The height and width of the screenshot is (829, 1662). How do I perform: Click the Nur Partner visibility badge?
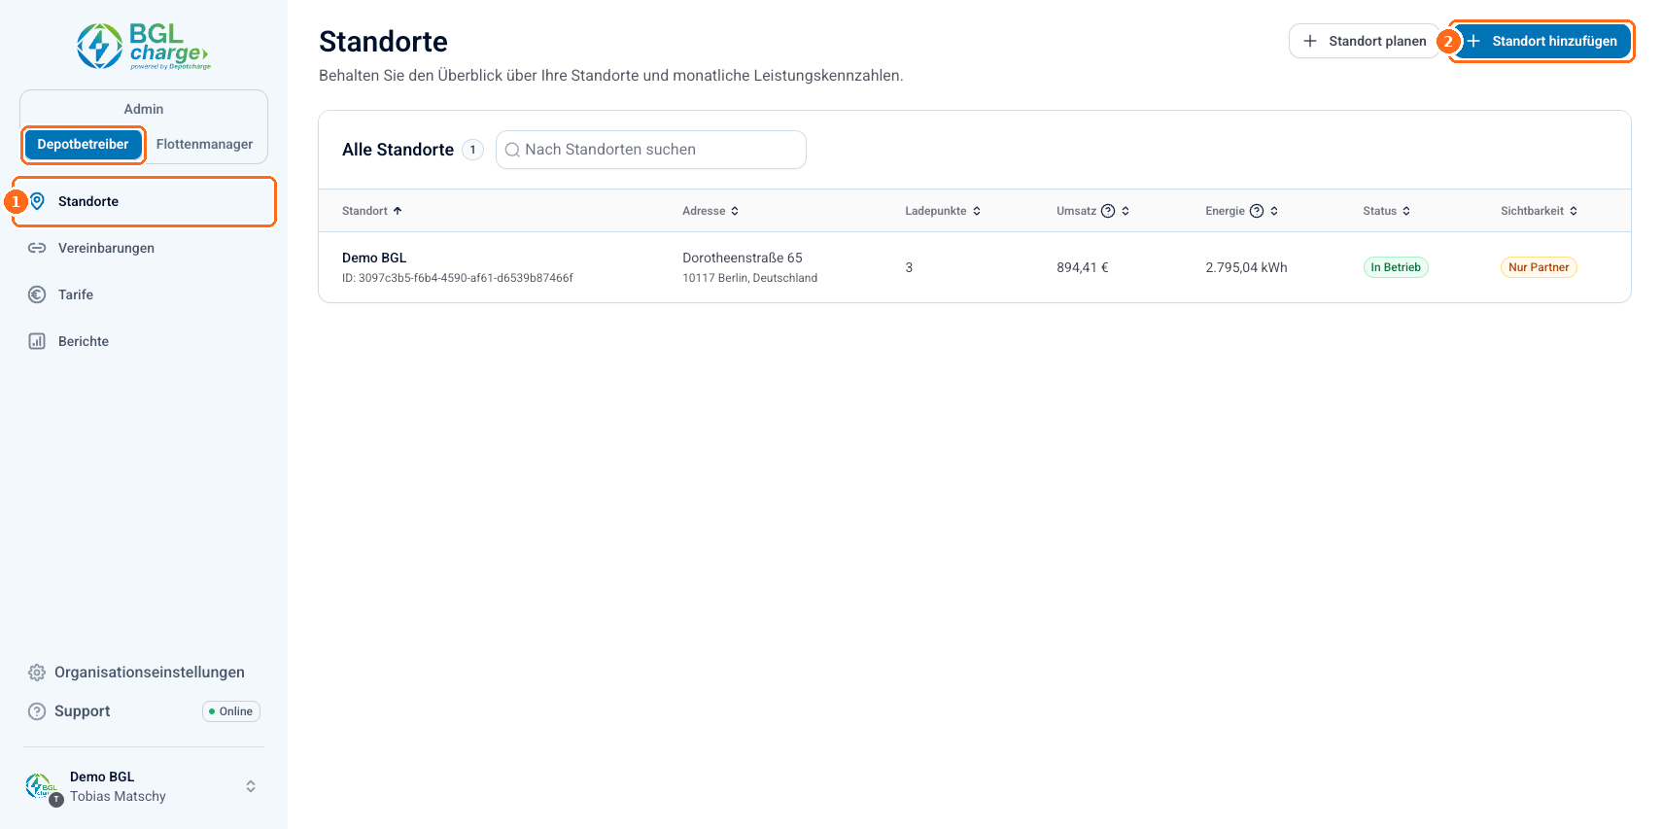click(1539, 267)
